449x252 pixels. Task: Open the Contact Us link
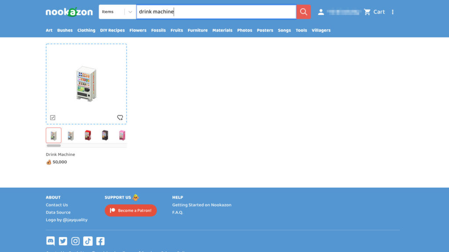click(x=57, y=205)
